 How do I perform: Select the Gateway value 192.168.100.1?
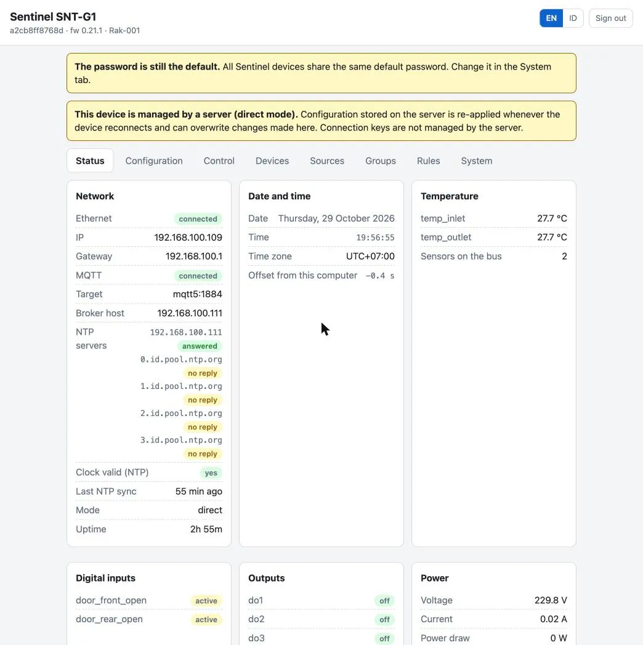point(194,256)
